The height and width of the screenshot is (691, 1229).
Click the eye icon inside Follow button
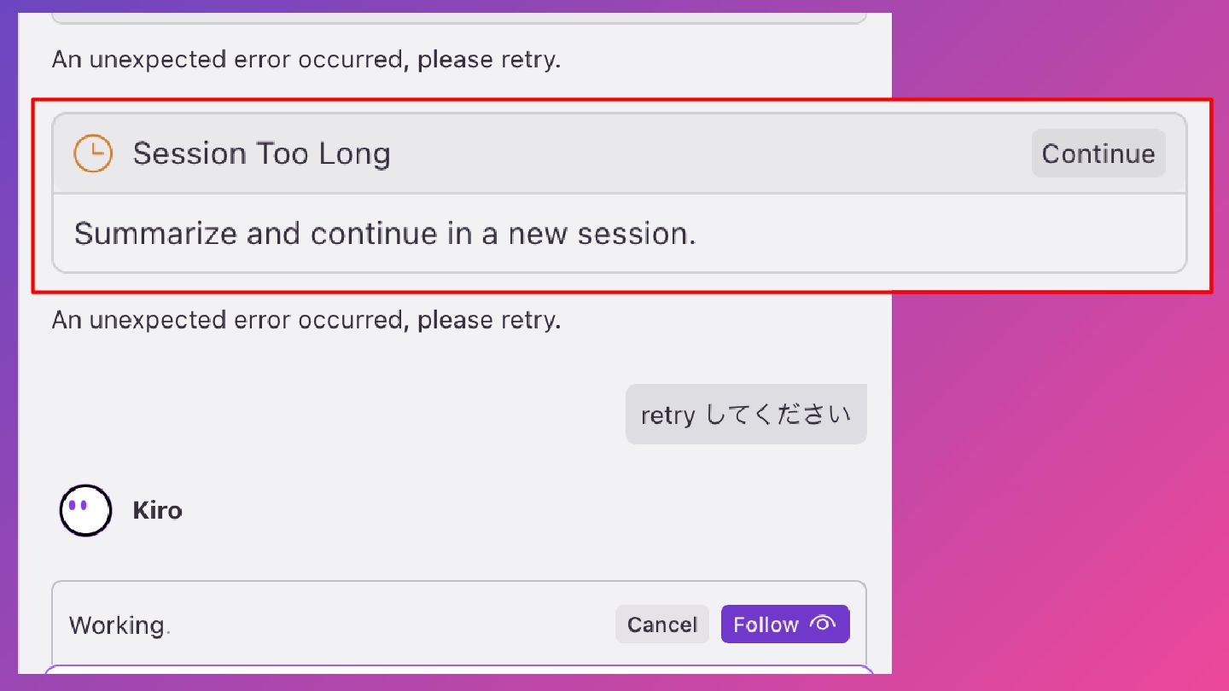[x=823, y=624]
